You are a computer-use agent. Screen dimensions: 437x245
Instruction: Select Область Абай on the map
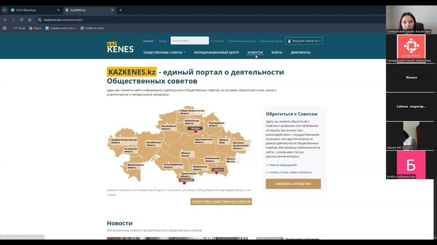pos(223,141)
